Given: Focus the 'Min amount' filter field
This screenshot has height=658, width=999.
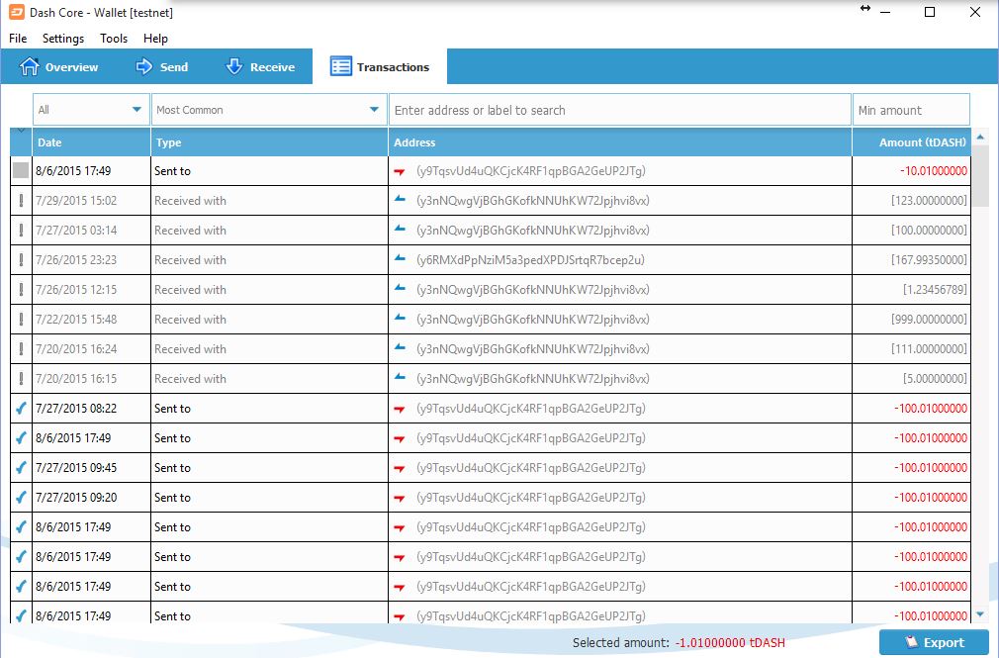Looking at the screenshot, I should coord(911,110).
